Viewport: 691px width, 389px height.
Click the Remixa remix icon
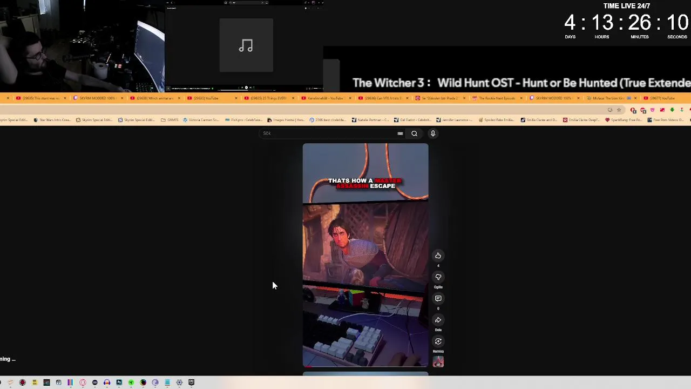point(438,341)
